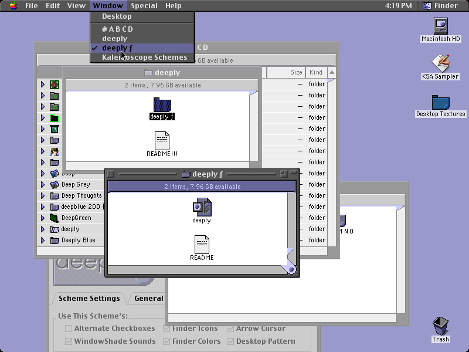
Task: Expand the Deep Thoughts folder triangle
Action: click(43, 196)
